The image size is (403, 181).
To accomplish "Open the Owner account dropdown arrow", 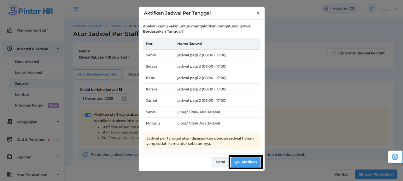I will (x=395, y=9).
